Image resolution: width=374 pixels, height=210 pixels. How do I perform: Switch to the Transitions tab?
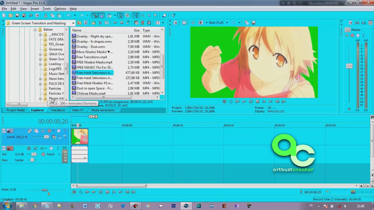(58, 110)
